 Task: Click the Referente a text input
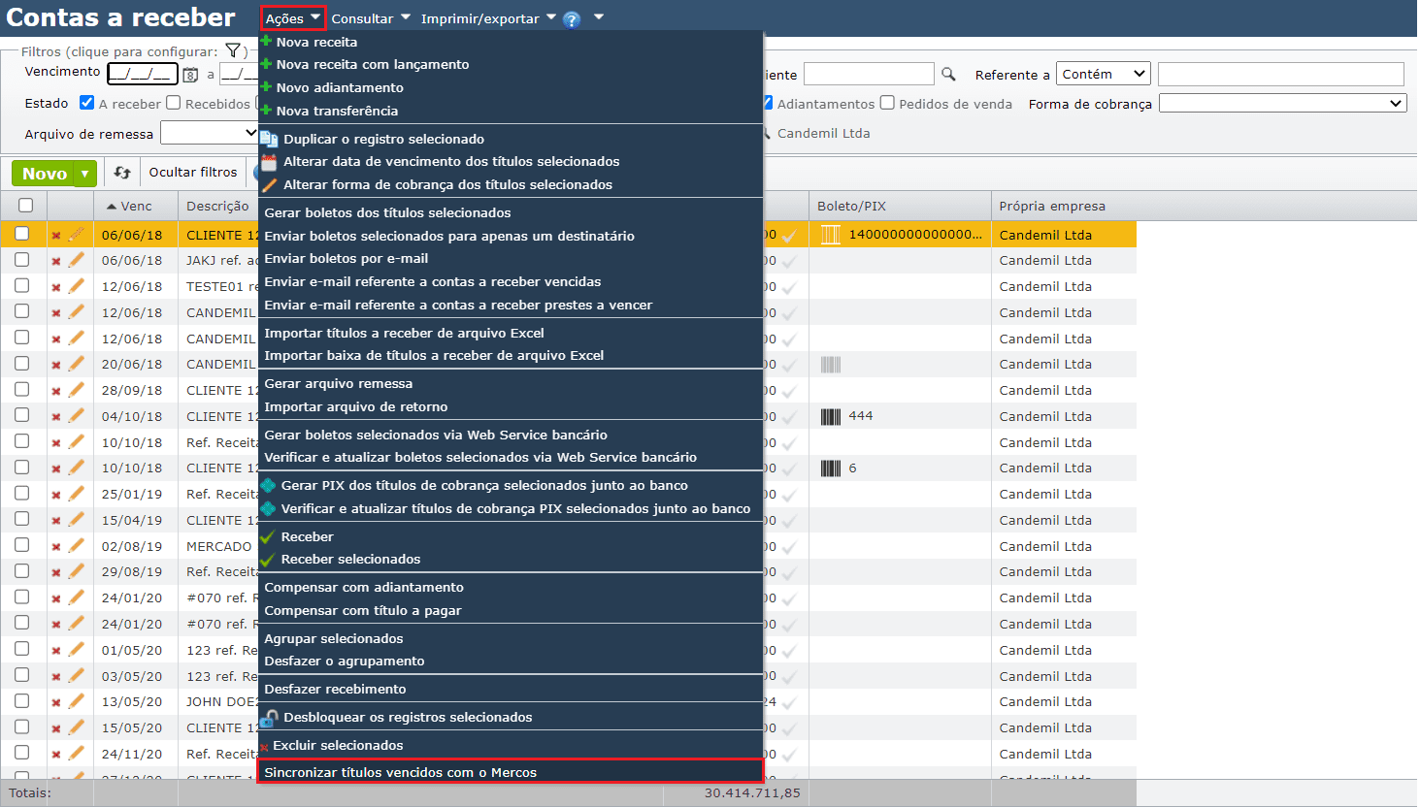pyautogui.click(x=1280, y=74)
